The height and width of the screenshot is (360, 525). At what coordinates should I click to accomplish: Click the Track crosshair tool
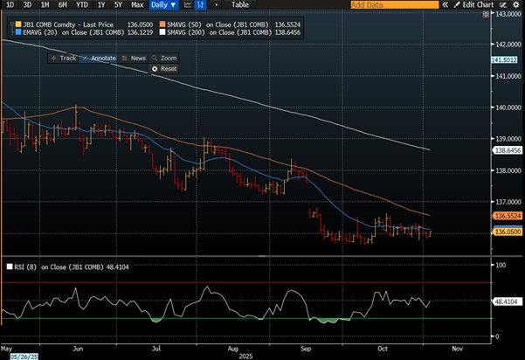(x=64, y=58)
